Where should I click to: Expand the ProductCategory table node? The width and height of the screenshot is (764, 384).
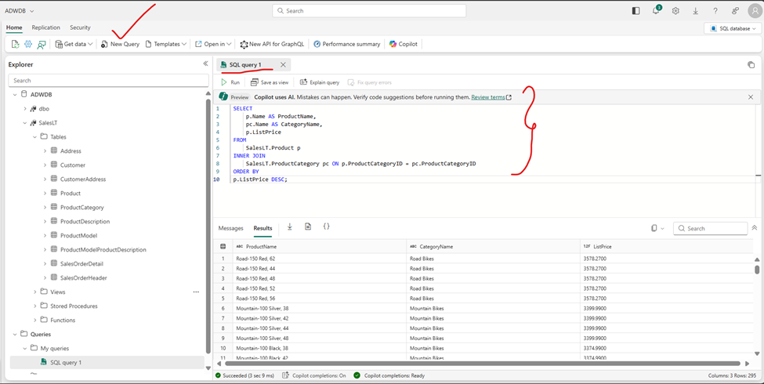[45, 208]
